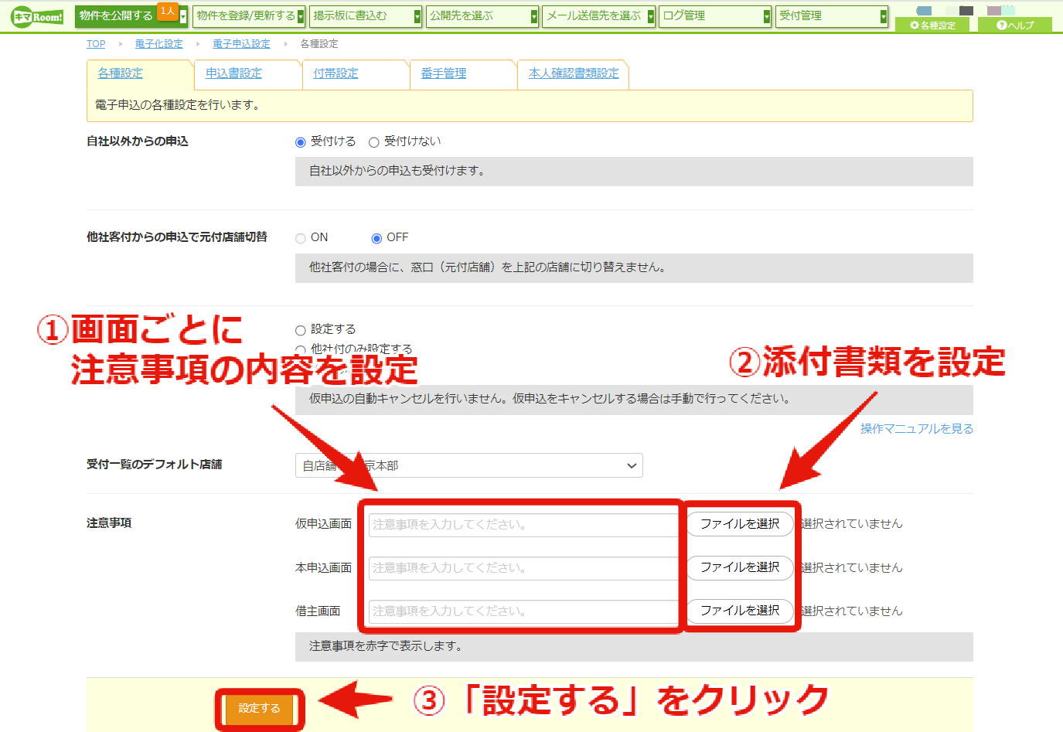This screenshot has height=732, width=1063.
Task: Click the 自社以外からの申込 label
Action: click(138, 141)
